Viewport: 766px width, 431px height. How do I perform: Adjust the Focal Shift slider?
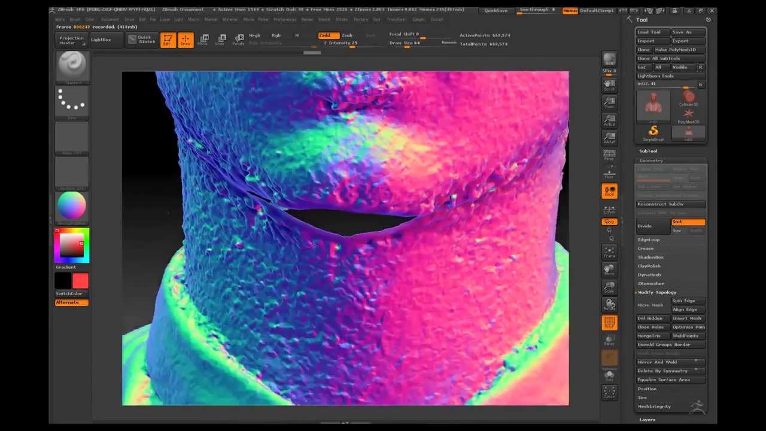coord(422,35)
